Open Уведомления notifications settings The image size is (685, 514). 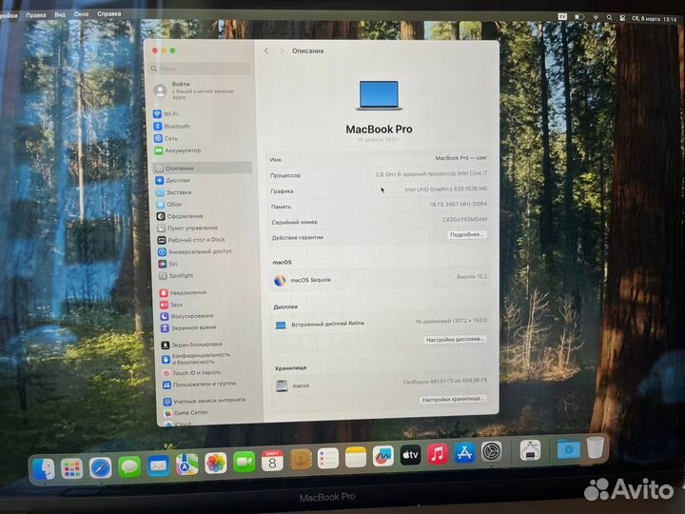click(x=183, y=292)
